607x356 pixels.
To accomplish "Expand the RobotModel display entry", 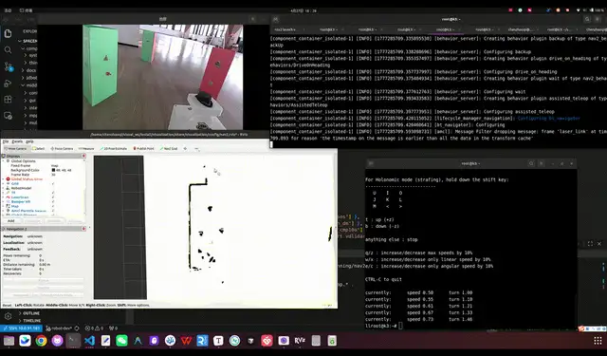I will point(4,188).
